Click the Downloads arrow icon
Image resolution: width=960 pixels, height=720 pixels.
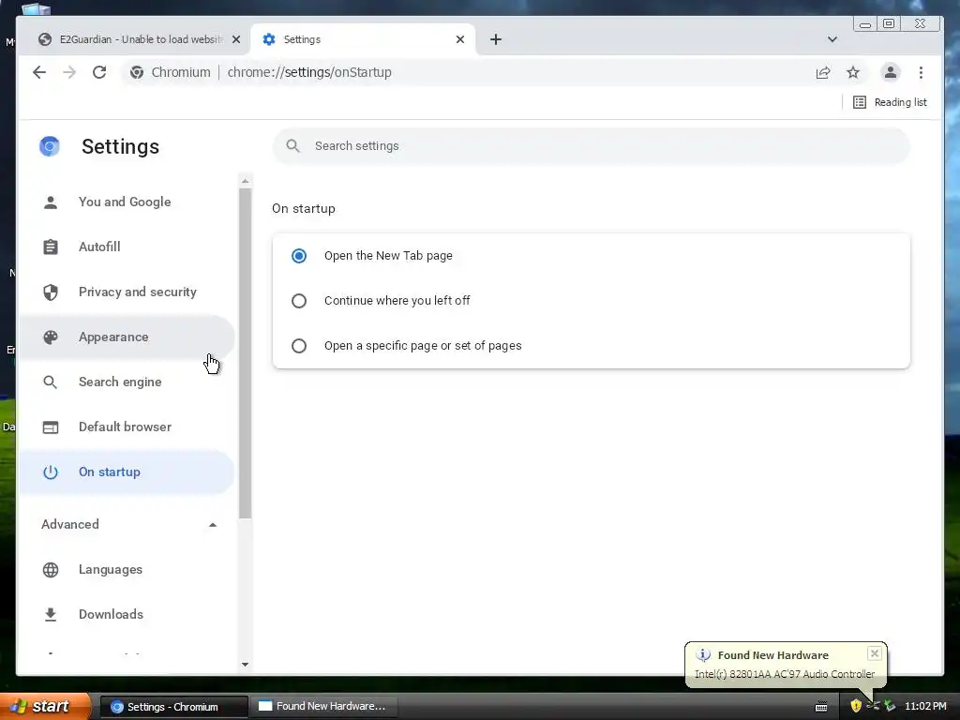tap(51, 614)
